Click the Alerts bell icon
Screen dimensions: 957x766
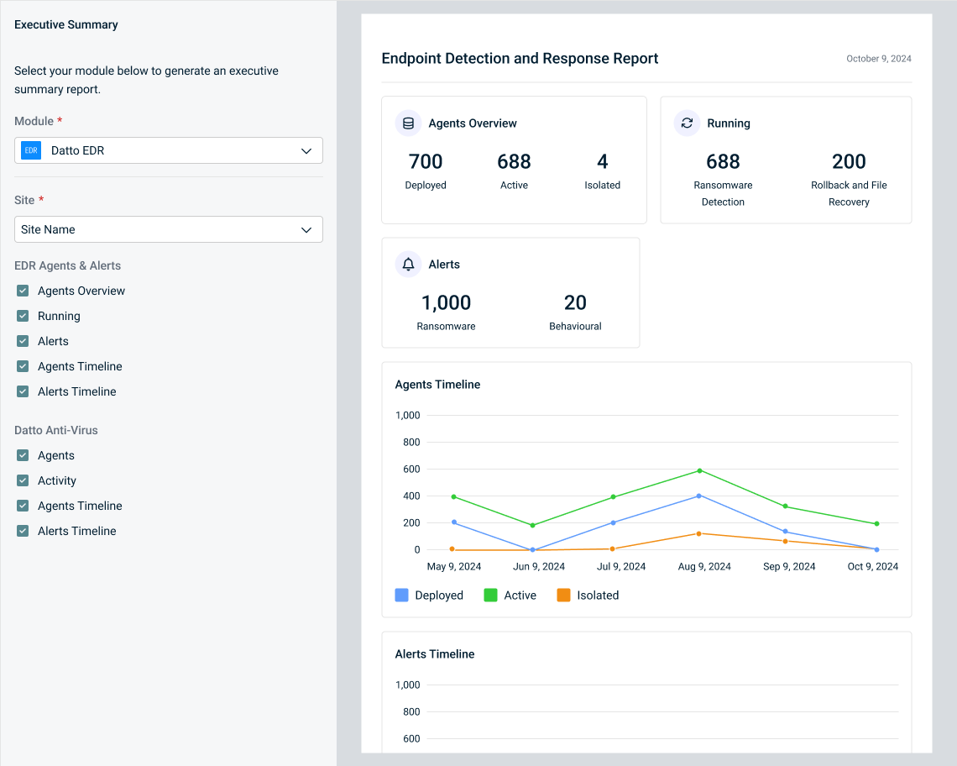click(x=408, y=265)
